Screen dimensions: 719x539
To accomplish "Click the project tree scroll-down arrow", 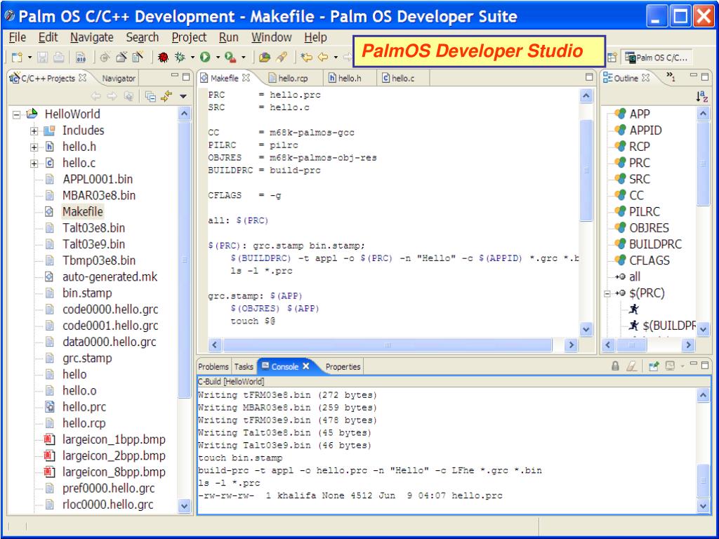I will (184, 505).
